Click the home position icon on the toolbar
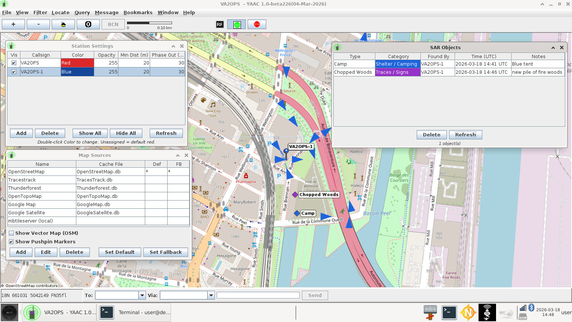This screenshot has height=322, width=572. point(63,24)
